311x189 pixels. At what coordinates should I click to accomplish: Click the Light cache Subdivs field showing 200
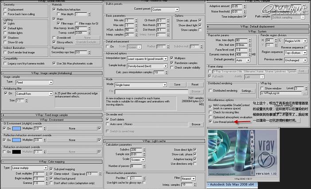tap(136, 150)
